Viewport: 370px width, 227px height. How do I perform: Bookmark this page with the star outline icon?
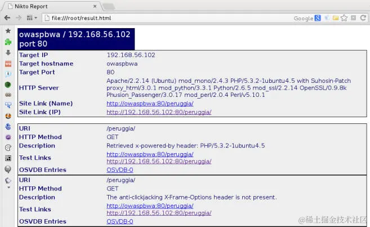344,18
